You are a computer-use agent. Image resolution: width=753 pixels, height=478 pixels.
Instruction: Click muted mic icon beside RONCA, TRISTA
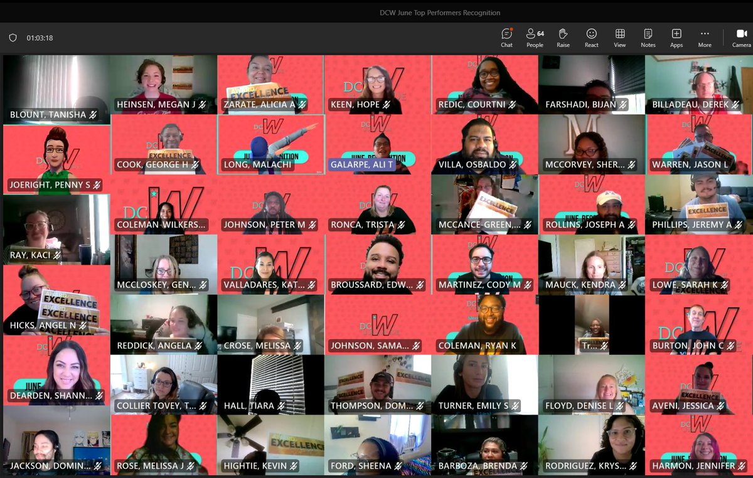(x=402, y=225)
